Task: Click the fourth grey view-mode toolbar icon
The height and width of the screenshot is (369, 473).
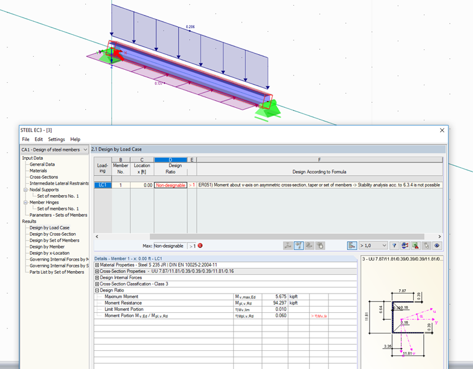Action: [x=320, y=246]
